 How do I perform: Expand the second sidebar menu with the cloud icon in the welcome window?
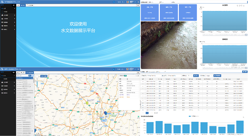point(8,15)
